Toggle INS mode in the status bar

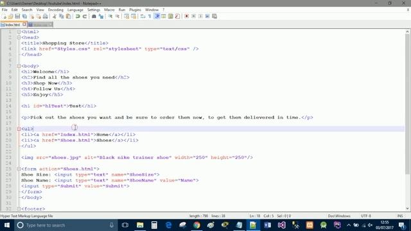[399, 216]
